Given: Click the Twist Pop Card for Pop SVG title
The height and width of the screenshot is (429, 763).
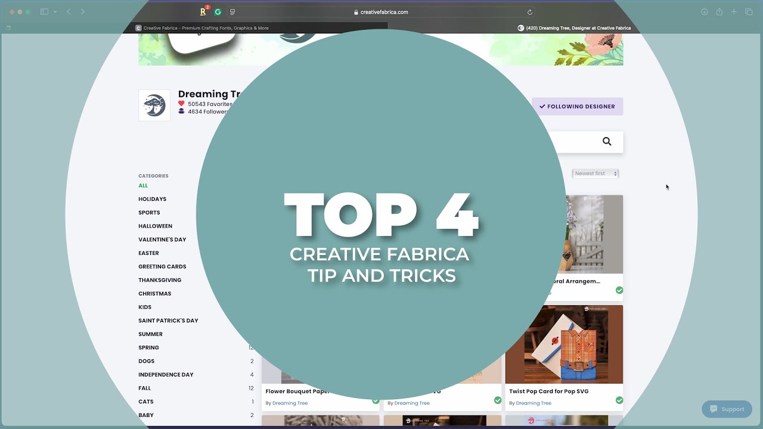Looking at the screenshot, I should 548,391.
